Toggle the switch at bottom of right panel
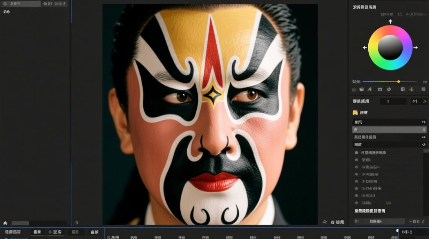Viewport: 429px width, 239px height. click(357, 221)
